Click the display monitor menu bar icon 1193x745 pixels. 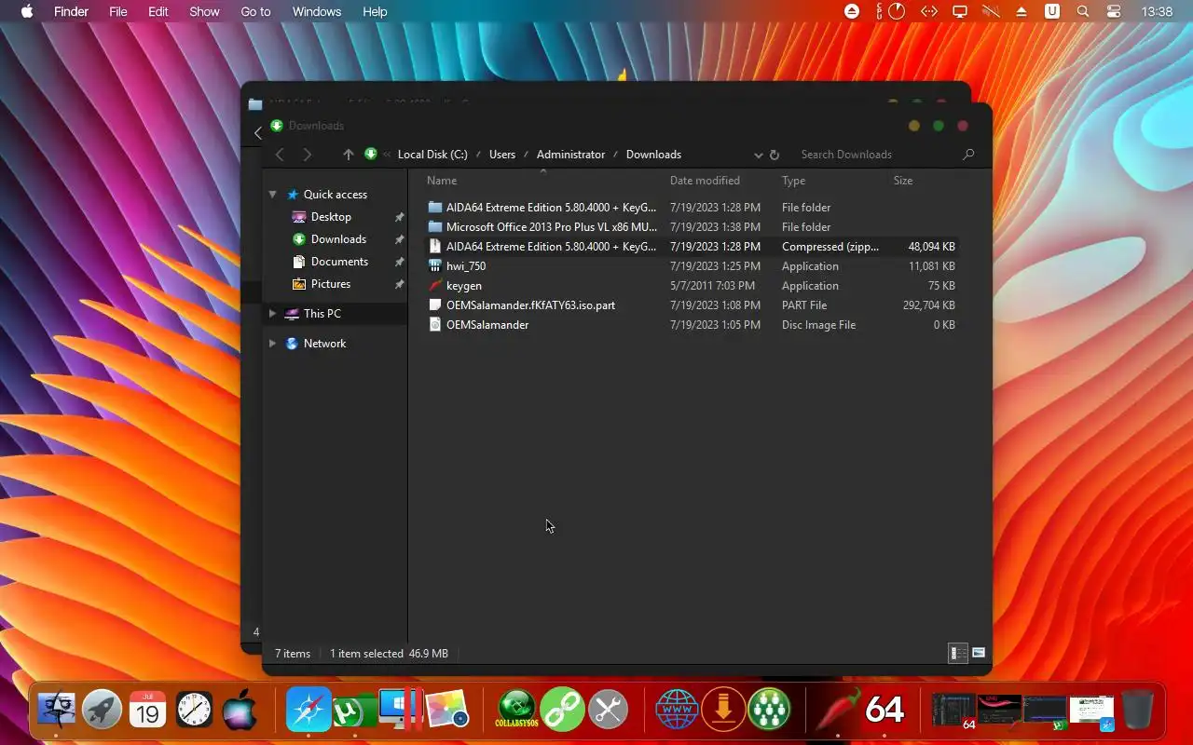pyautogui.click(x=959, y=11)
